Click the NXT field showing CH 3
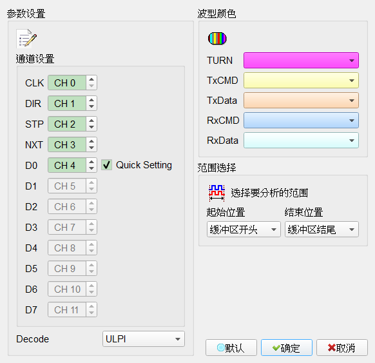Viewport: 375px width, 363px height. coord(67,144)
